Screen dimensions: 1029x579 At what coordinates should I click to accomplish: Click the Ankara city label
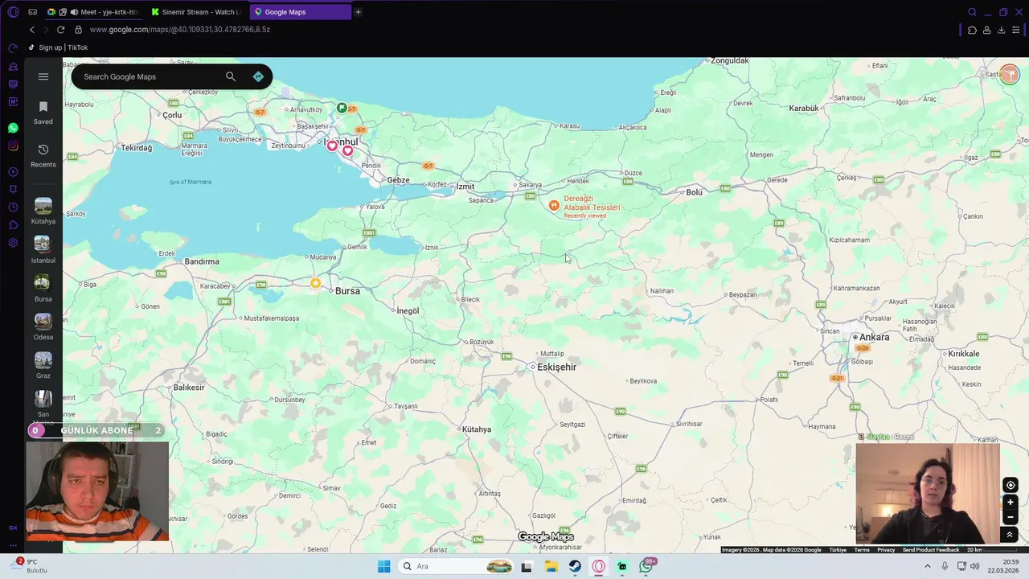click(x=874, y=337)
